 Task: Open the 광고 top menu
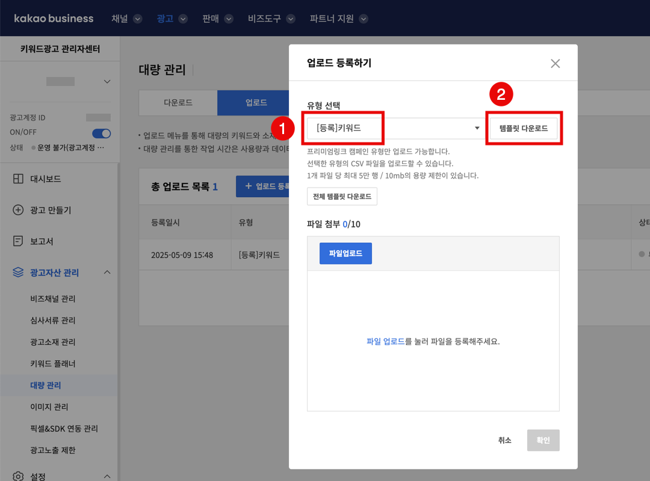tap(165, 19)
